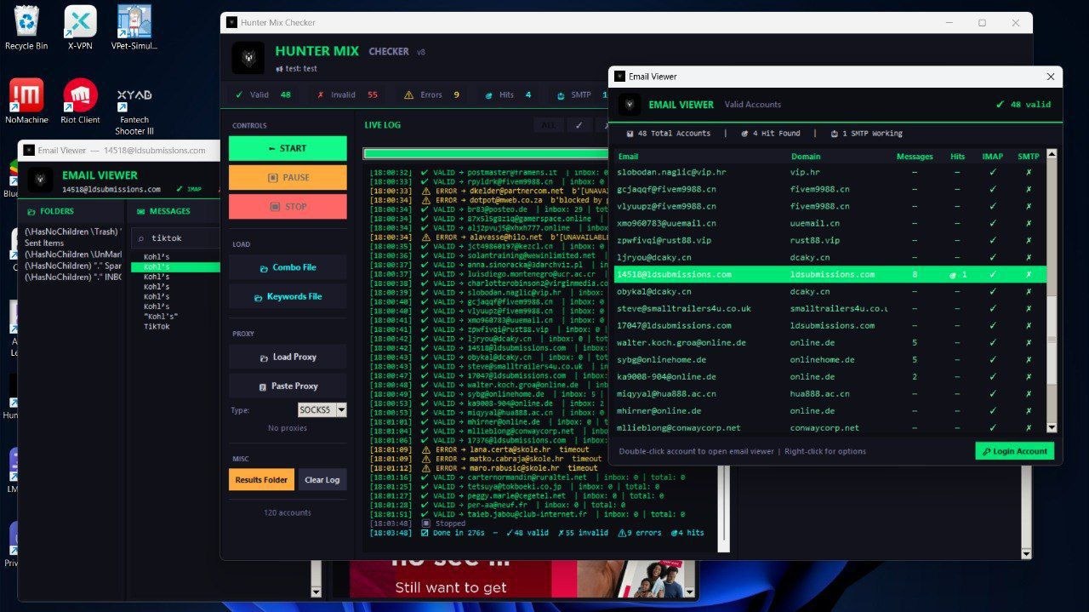Viewport: 1089px width, 612px height.
Task: Click the Load Proxy button
Action: coord(288,357)
